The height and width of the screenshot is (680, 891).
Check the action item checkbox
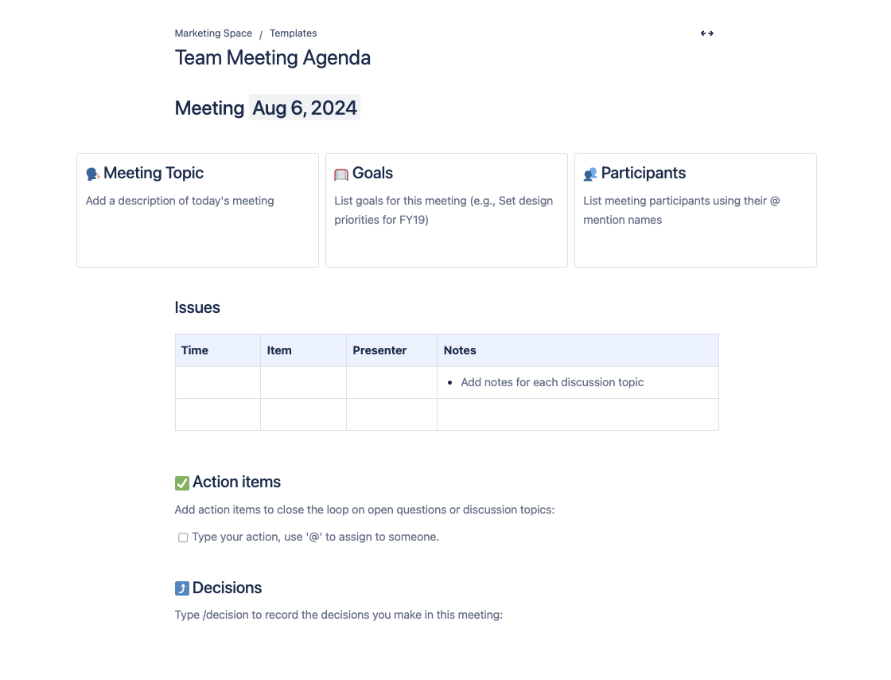coord(183,537)
